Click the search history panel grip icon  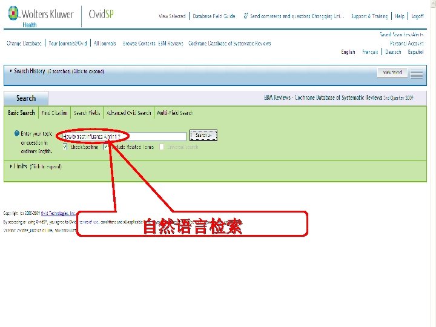pos(416,73)
